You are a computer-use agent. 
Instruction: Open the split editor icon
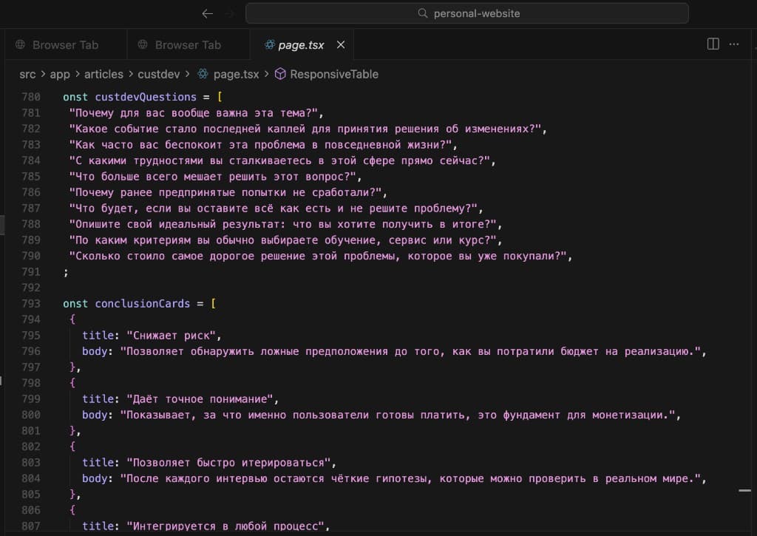712,44
